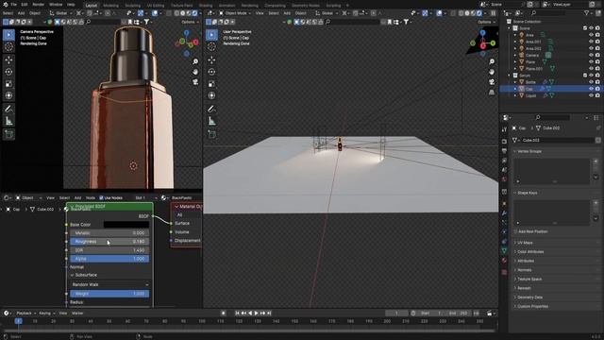
Task: Select the Transform tool in camera viewport
Action: [8, 95]
